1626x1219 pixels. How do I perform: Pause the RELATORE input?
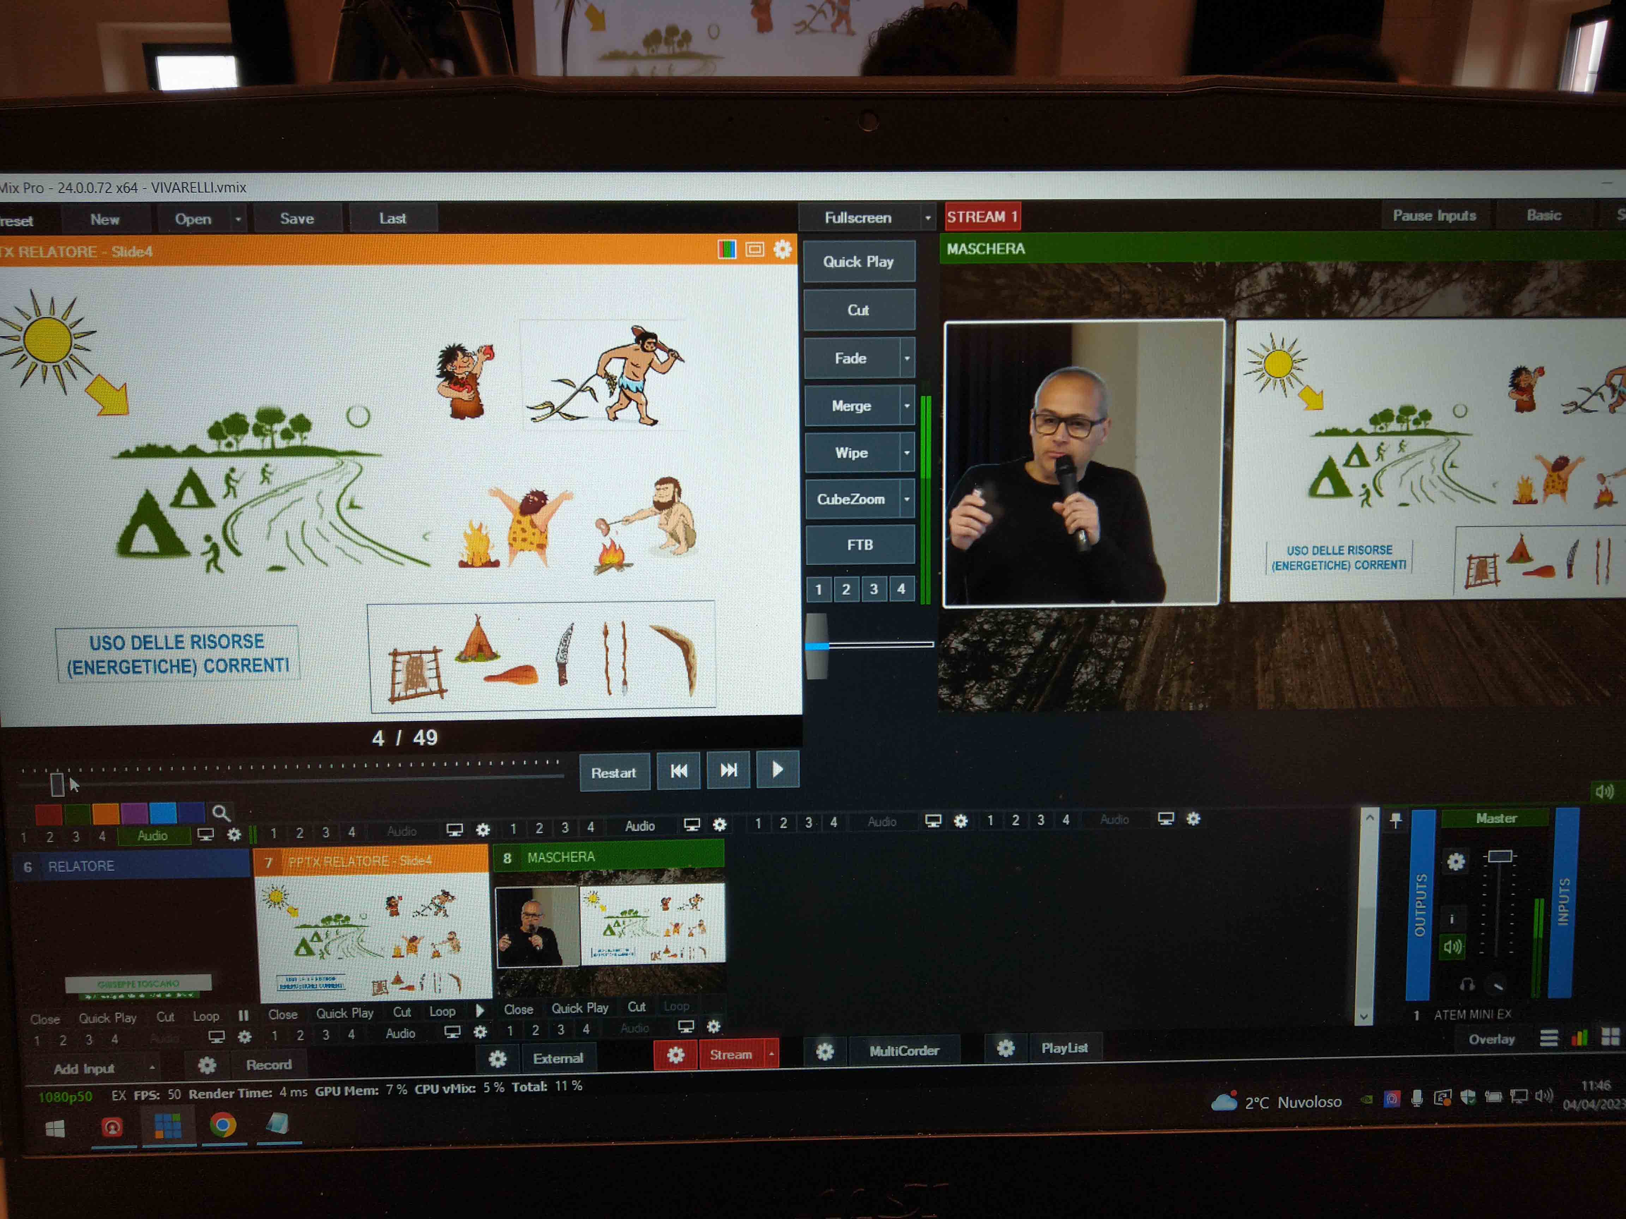click(243, 1015)
